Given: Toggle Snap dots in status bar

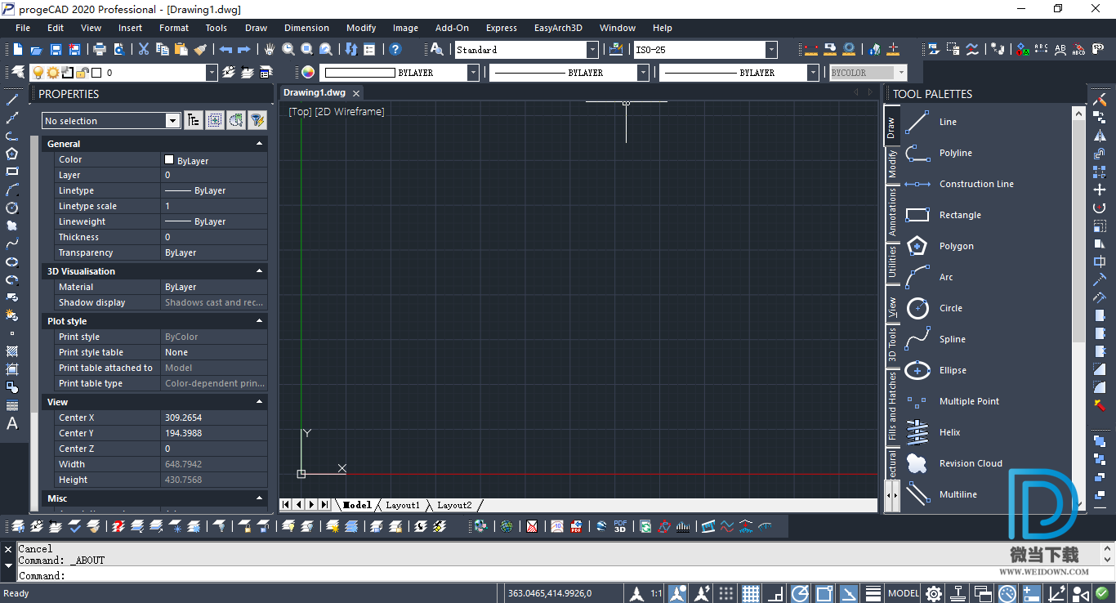Looking at the screenshot, I should point(726,593).
